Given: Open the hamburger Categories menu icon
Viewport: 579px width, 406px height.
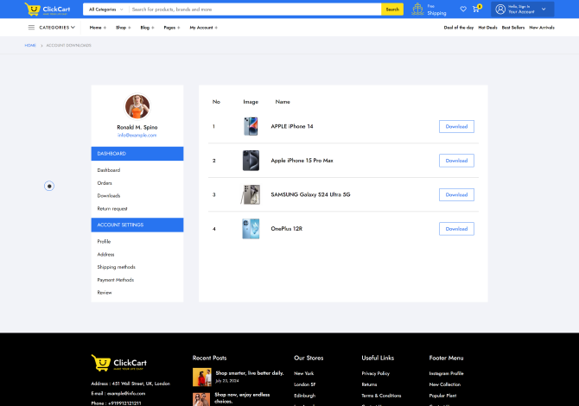Looking at the screenshot, I should [x=31, y=28].
